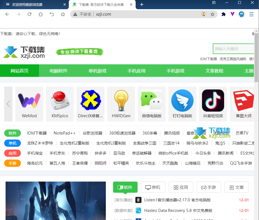This screenshot has height=220, width=259.
Task: Open the 王者荣耀 mobile game link
Action: tap(80, 163)
